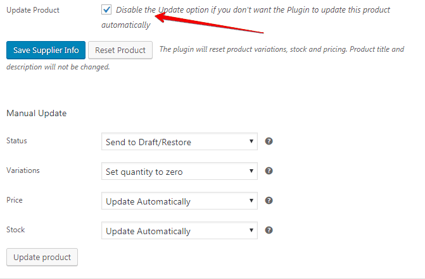Click the question mark icon next to Variations
425x279 pixels.
(269, 170)
